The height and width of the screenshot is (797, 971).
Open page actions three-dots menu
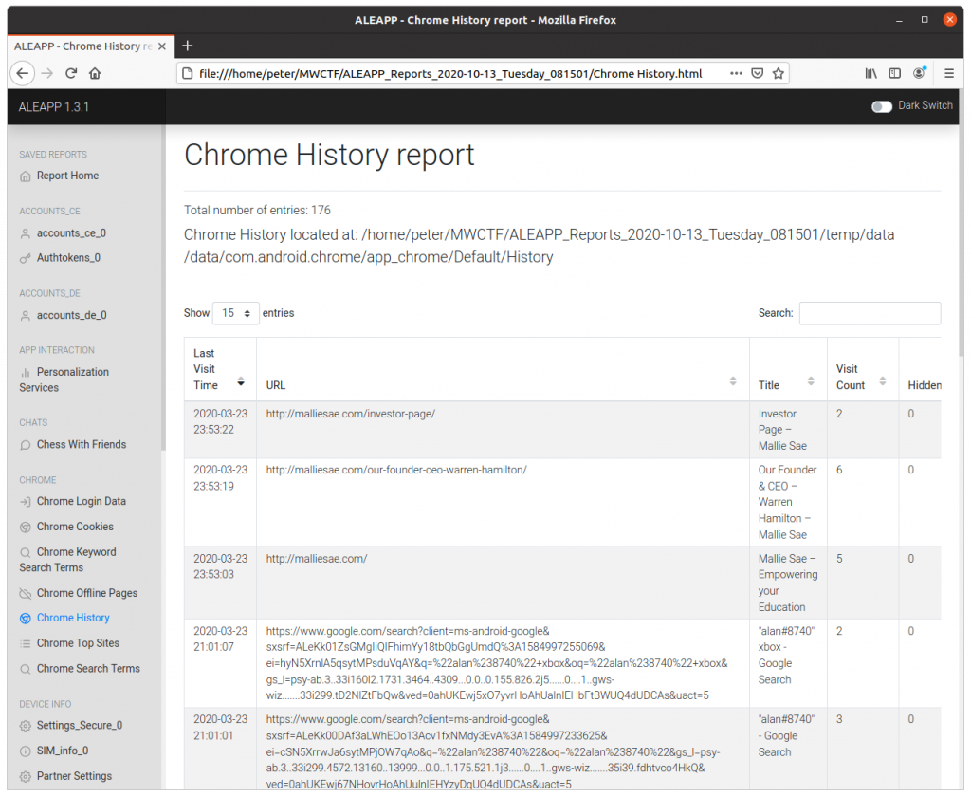click(x=736, y=73)
